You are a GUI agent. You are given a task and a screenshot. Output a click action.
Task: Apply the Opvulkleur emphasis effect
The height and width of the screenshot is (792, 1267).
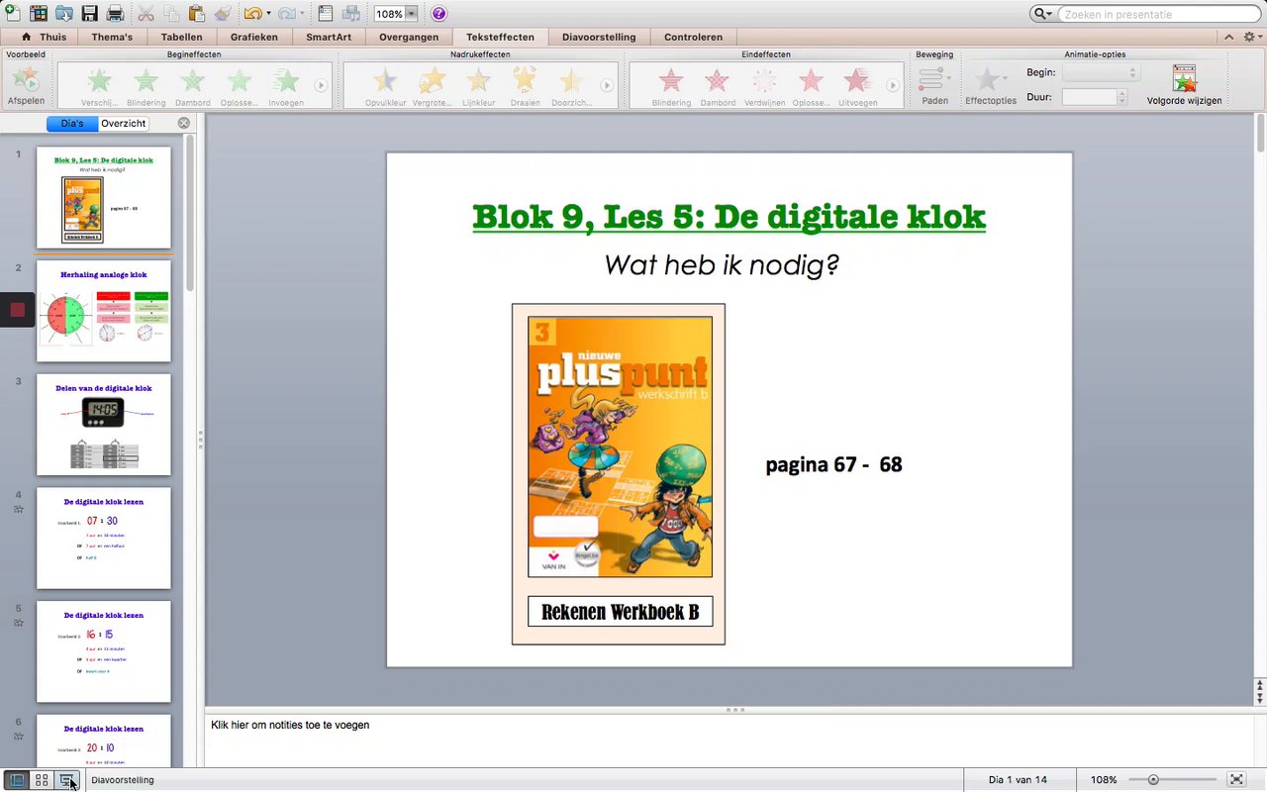click(x=384, y=87)
